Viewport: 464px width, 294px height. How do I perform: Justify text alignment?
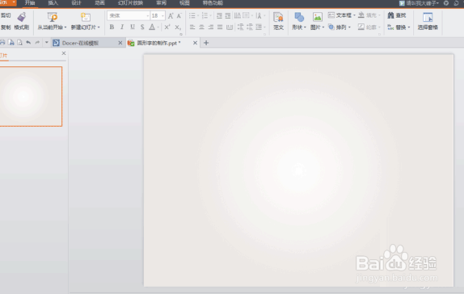click(x=220, y=27)
